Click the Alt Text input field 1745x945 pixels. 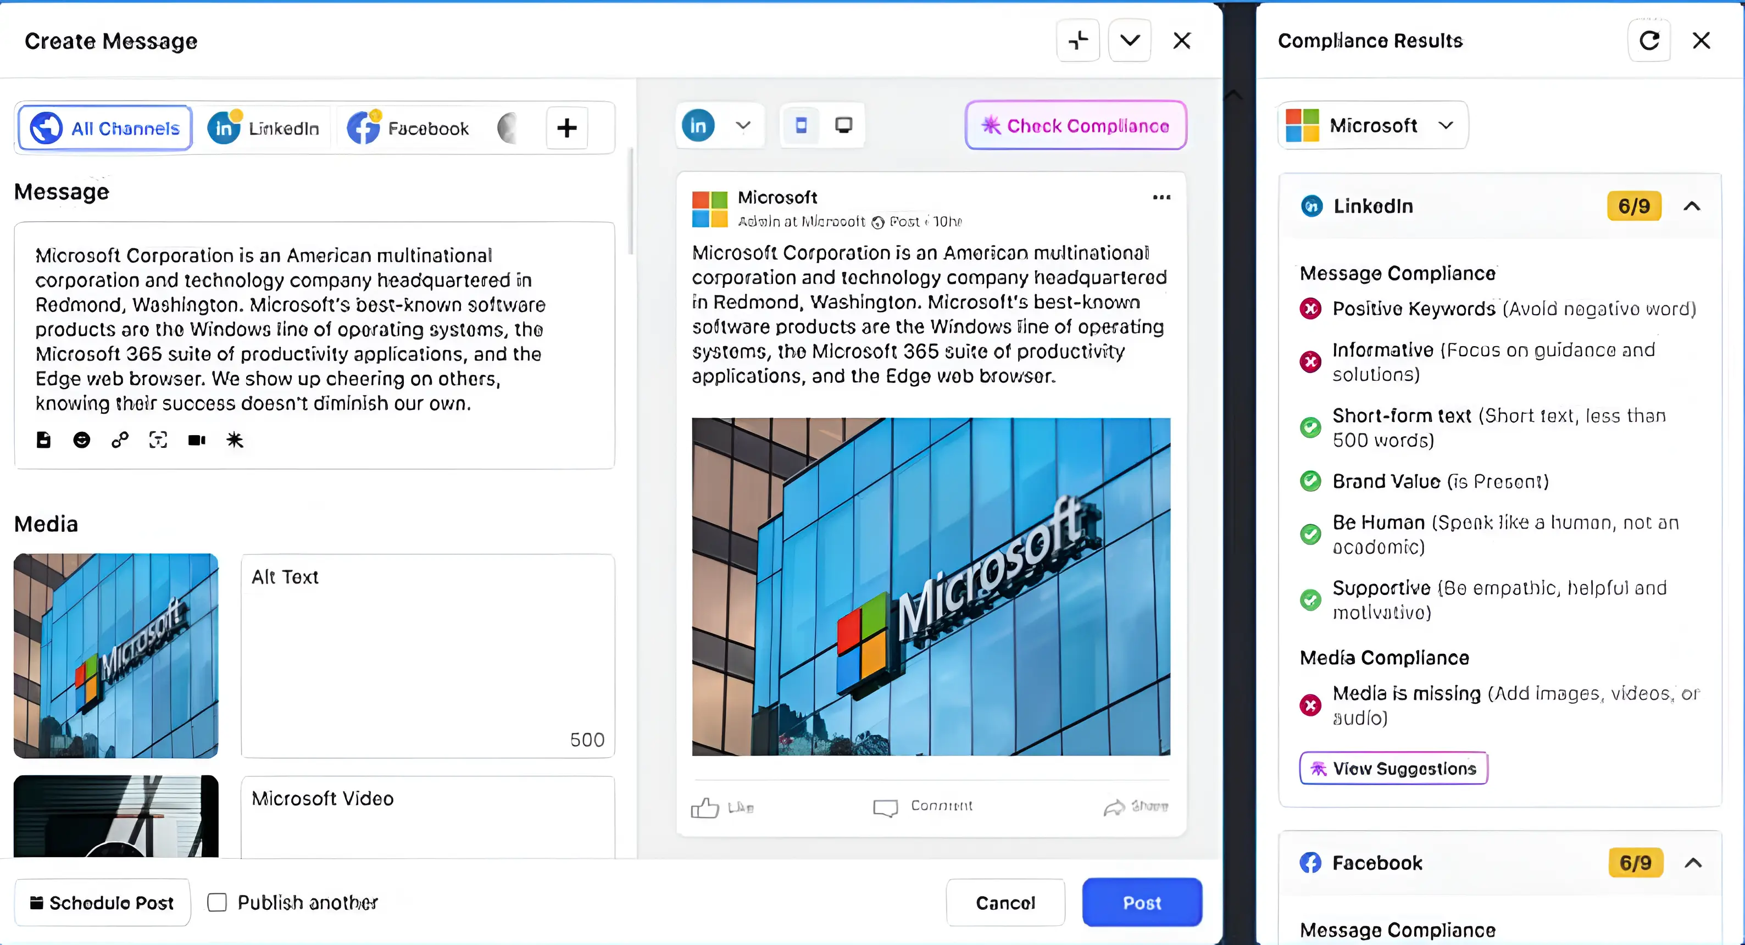428,656
